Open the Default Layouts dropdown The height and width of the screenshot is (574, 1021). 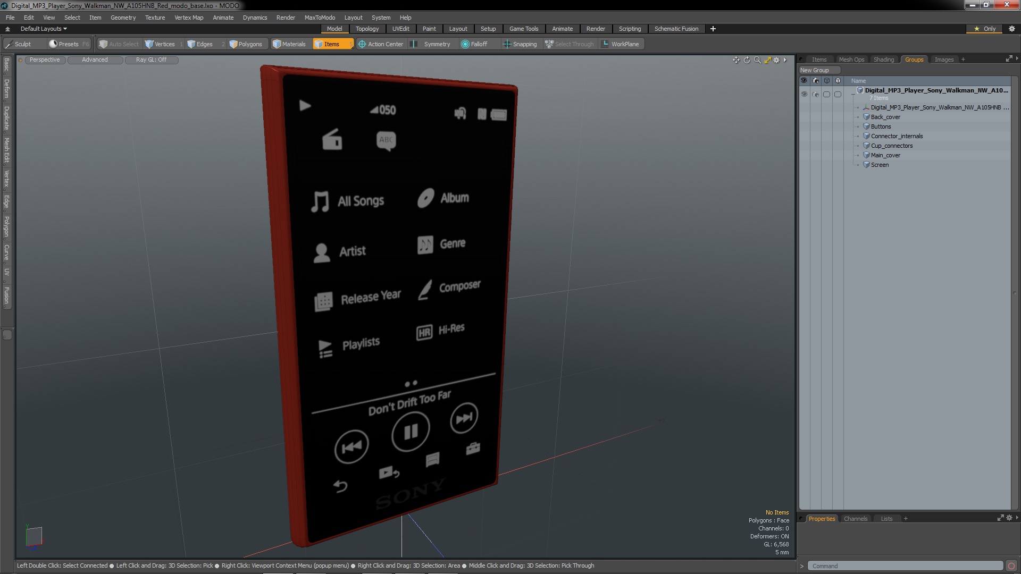[x=43, y=29]
